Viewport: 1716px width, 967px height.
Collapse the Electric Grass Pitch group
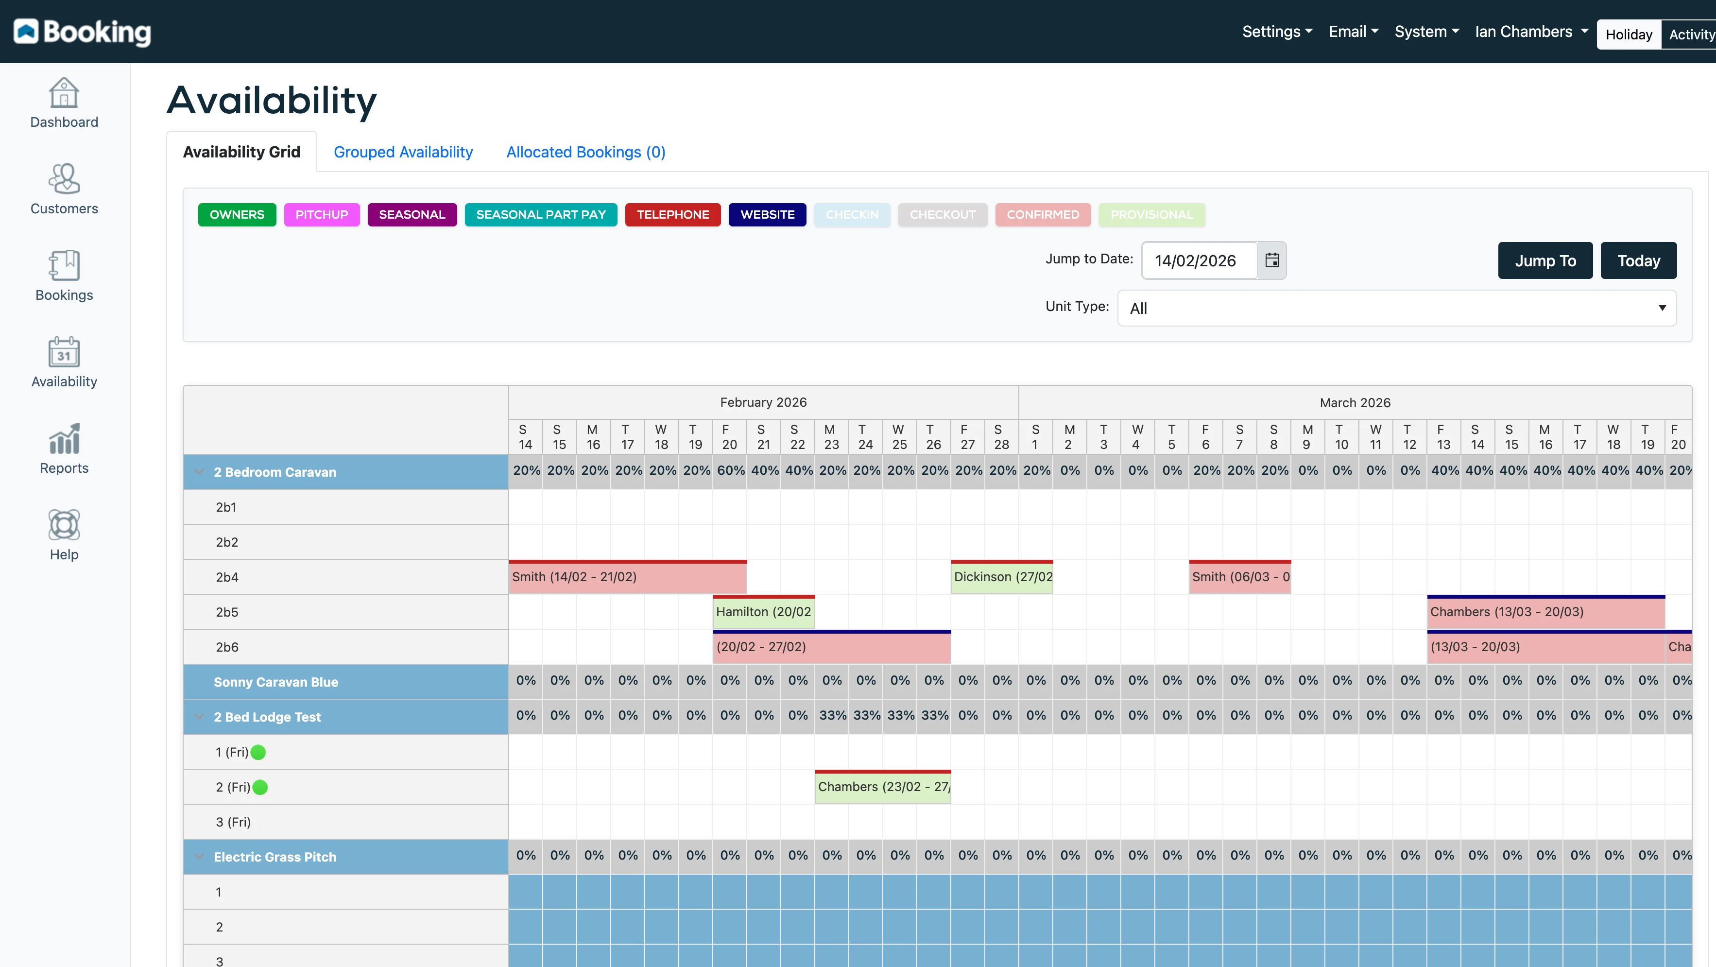199,857
